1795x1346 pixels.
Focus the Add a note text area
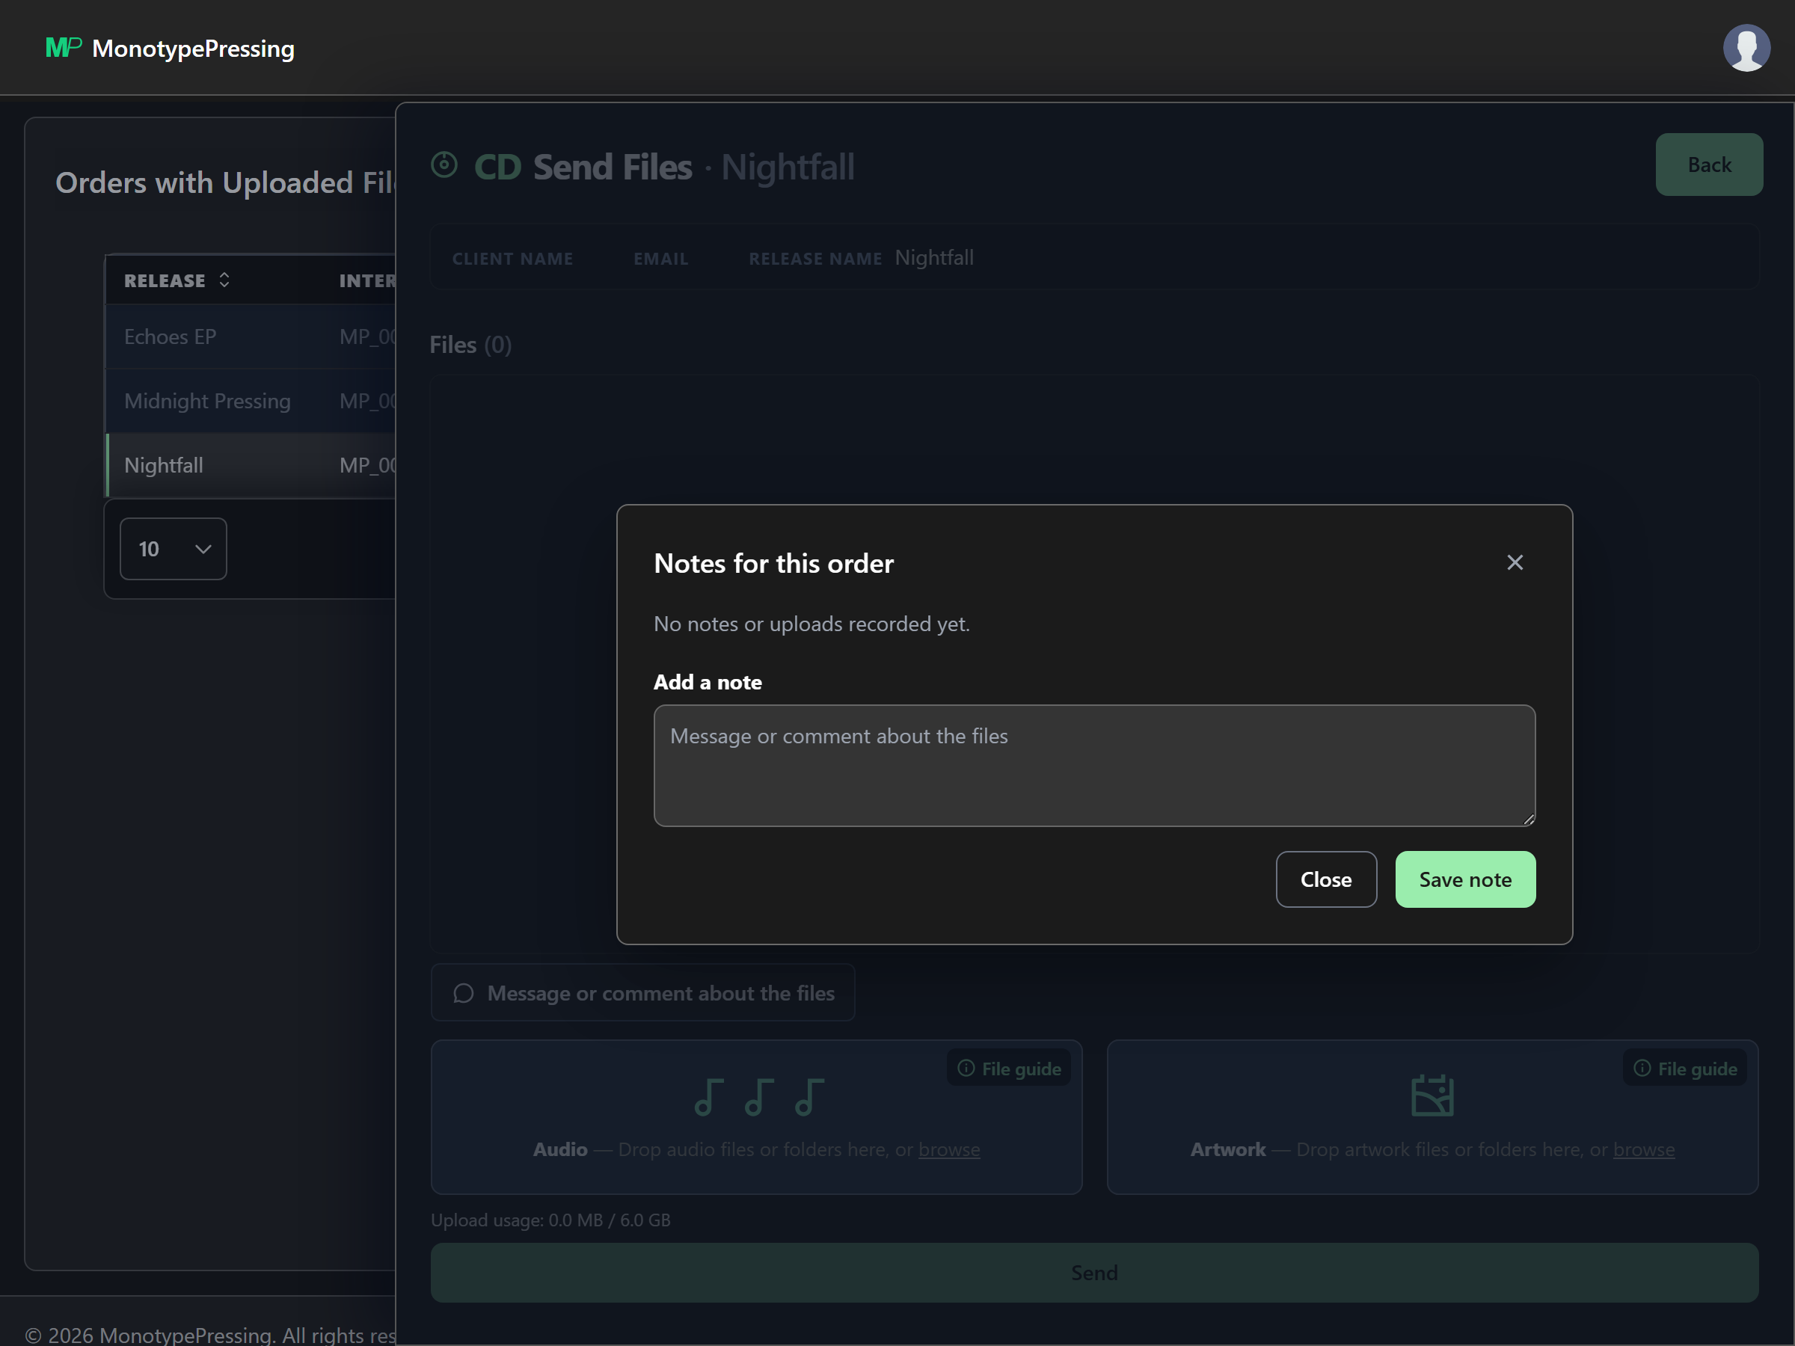pyautogui.click(x=1094, y=765)
